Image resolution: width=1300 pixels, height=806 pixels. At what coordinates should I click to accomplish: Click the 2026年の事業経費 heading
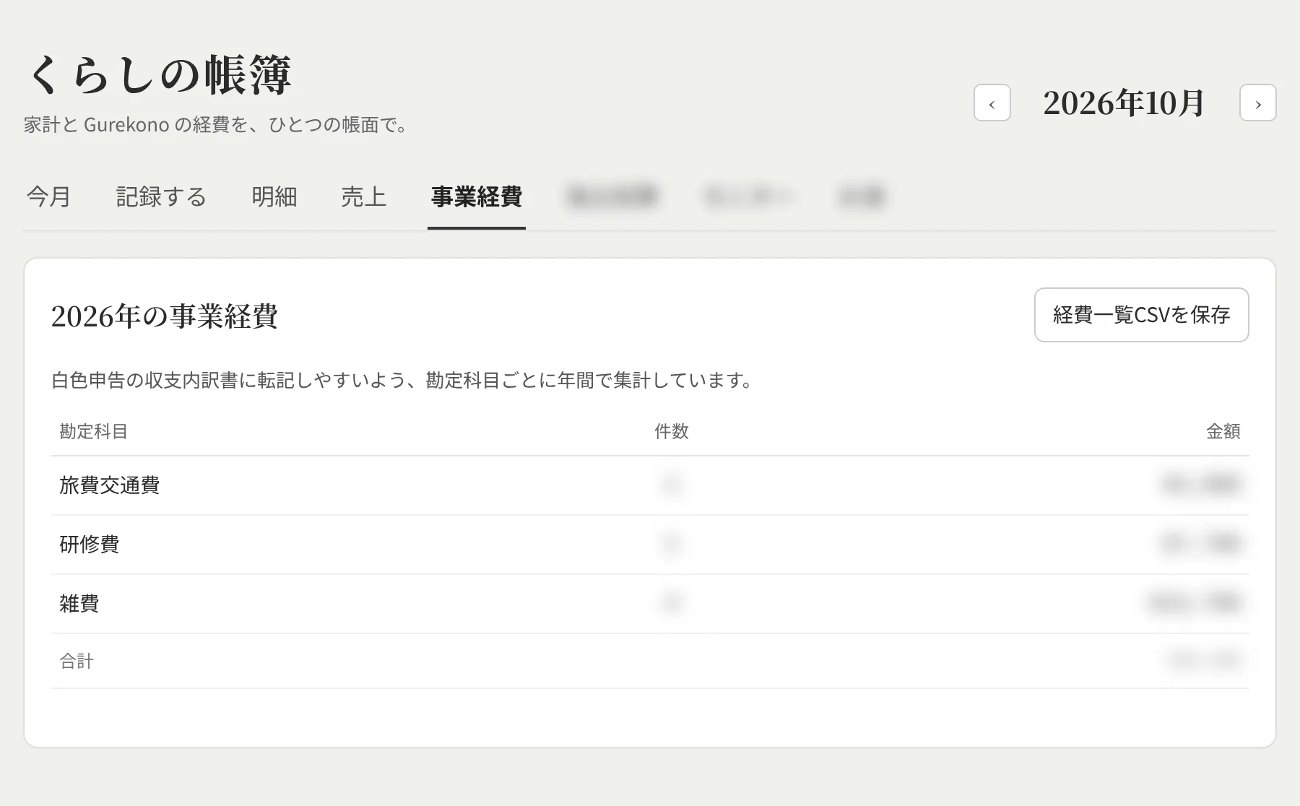[x=165, y=316]
